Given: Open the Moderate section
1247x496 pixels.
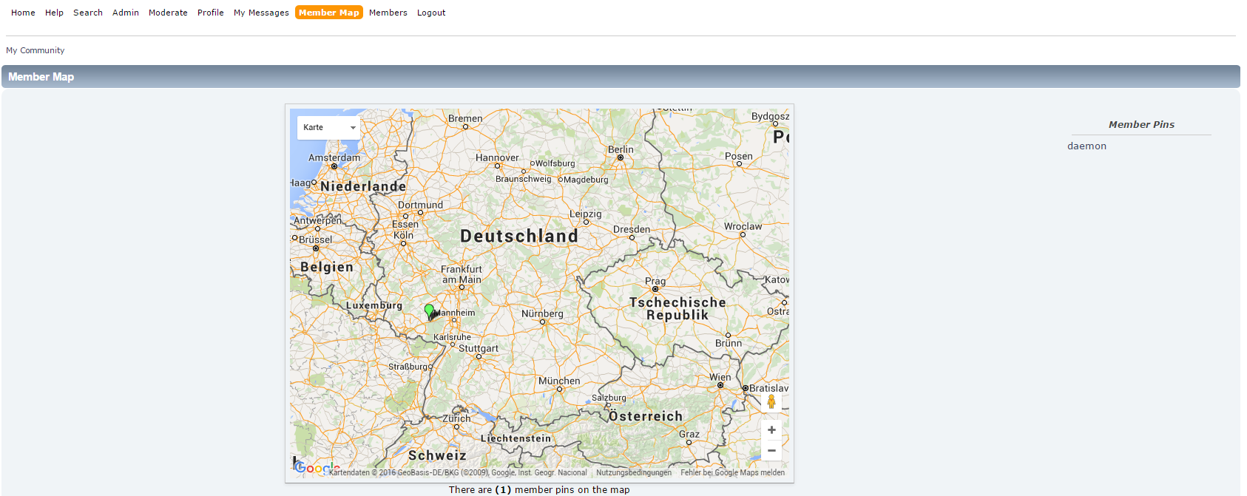Looking at the screenshot, I should pos(168,13).
